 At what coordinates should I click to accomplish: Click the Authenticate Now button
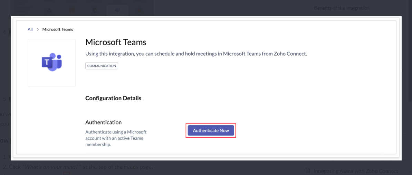[x=211, y=130]
